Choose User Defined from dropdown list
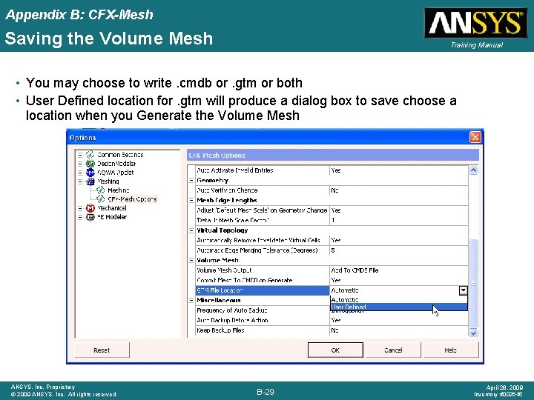 tap(399, 307)
